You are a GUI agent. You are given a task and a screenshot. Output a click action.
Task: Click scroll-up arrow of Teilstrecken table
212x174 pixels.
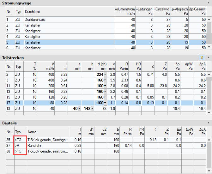click(209, 75)
